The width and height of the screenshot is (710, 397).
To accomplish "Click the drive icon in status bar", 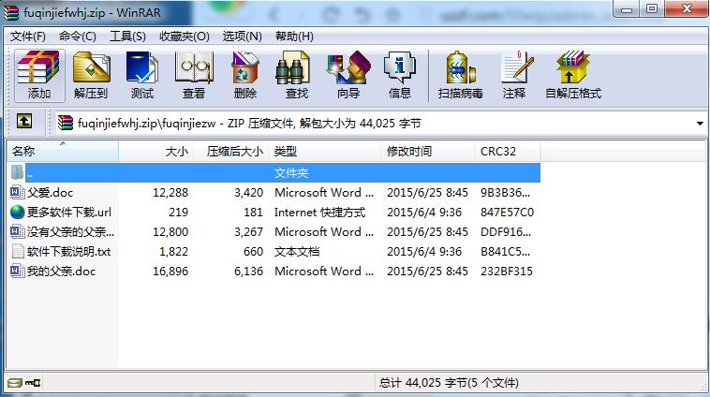I will click(14, 383).
